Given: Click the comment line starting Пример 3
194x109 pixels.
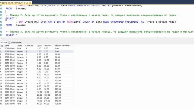Looking at the screenshot, I should (100, 32).
